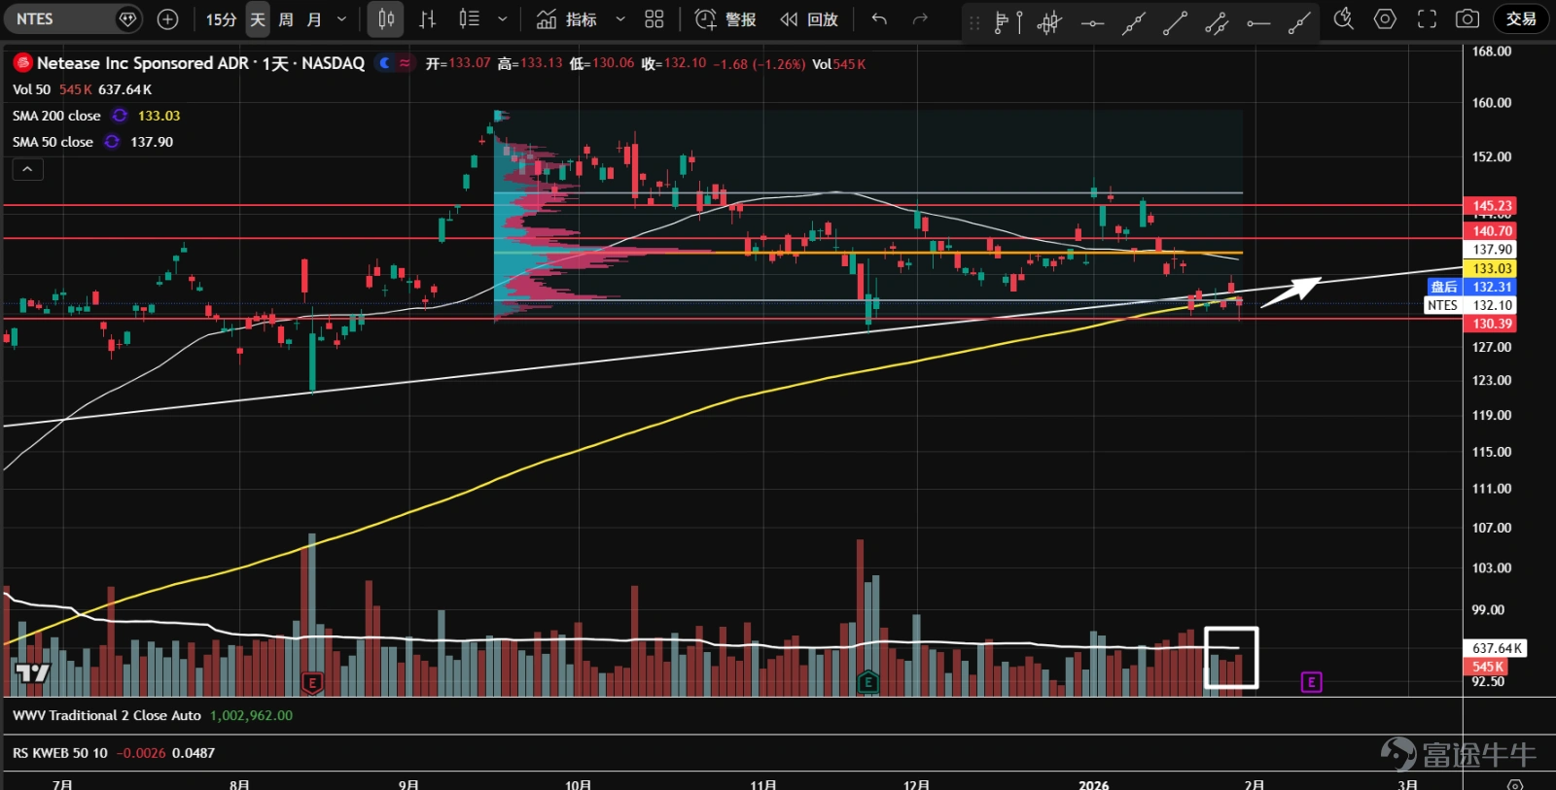Open the red earnings E marker near August
The width and height of the screenshot is (1556, 790).
pyautogui.click(x=312, y=683)
